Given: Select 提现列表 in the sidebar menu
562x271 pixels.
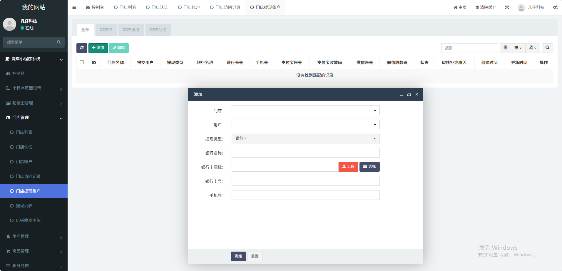Looking at the screenshot, I should pos(24,206).
